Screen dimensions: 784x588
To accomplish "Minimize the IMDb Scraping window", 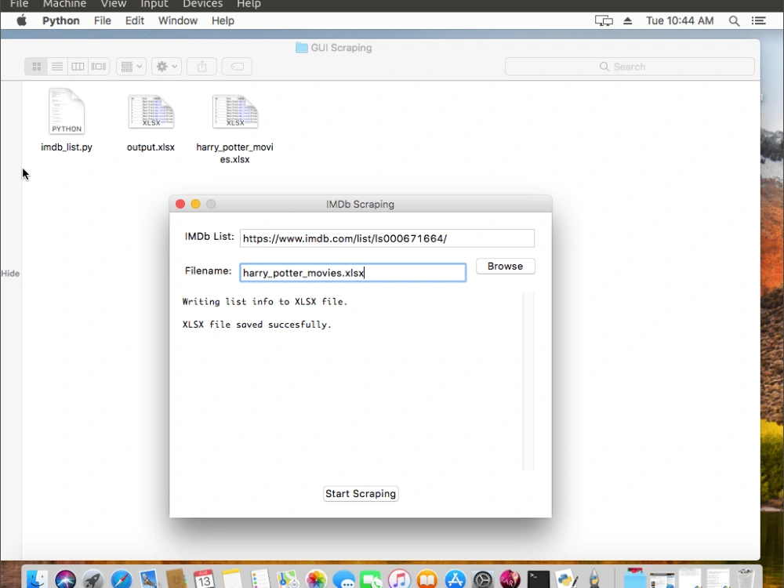I will (195, 204).
